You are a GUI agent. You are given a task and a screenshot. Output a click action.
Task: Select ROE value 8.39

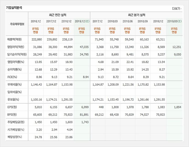pos(146,77)
